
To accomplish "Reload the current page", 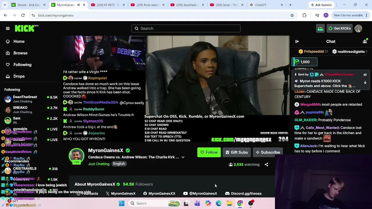I will 23,15.
